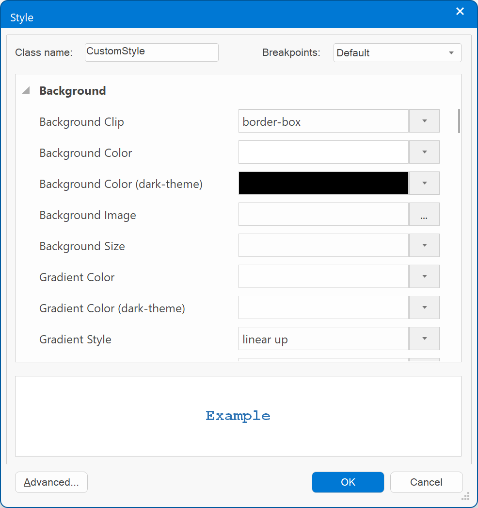Open the Background Color picker arrow
Screen dimensions: 478x508
(424, 152)
